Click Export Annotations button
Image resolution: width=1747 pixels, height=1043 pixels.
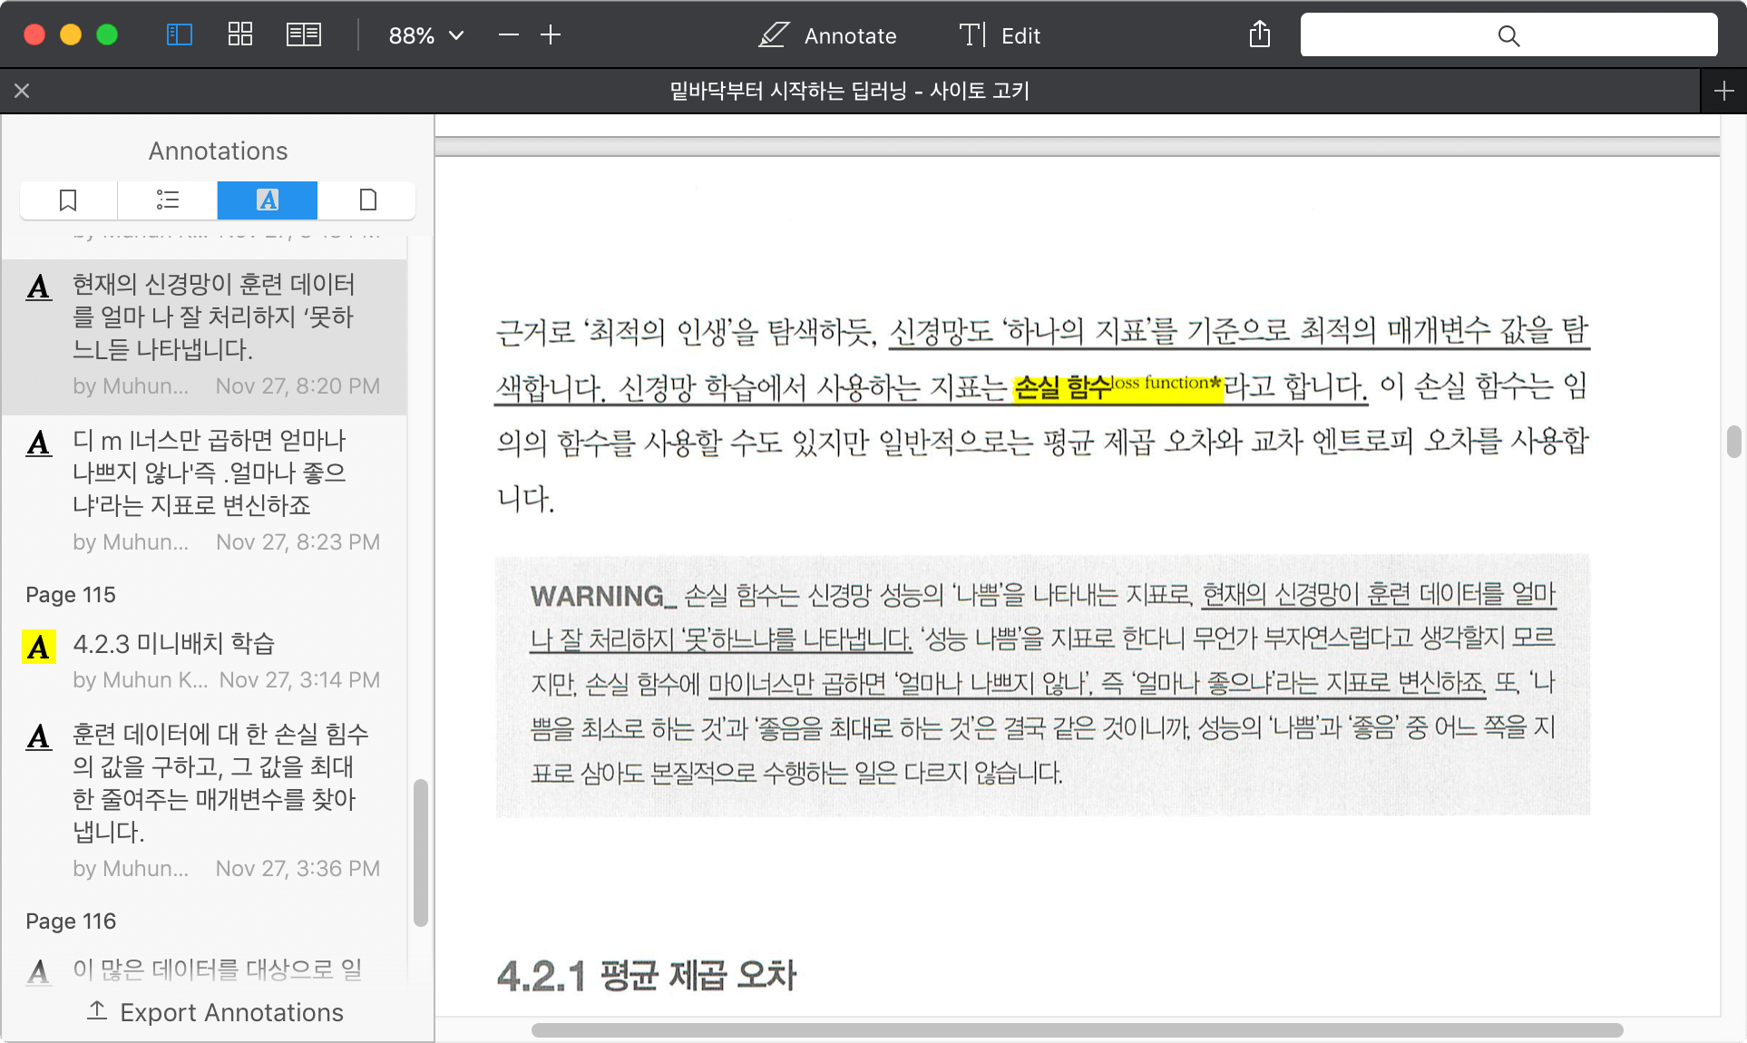point(216,1012)
